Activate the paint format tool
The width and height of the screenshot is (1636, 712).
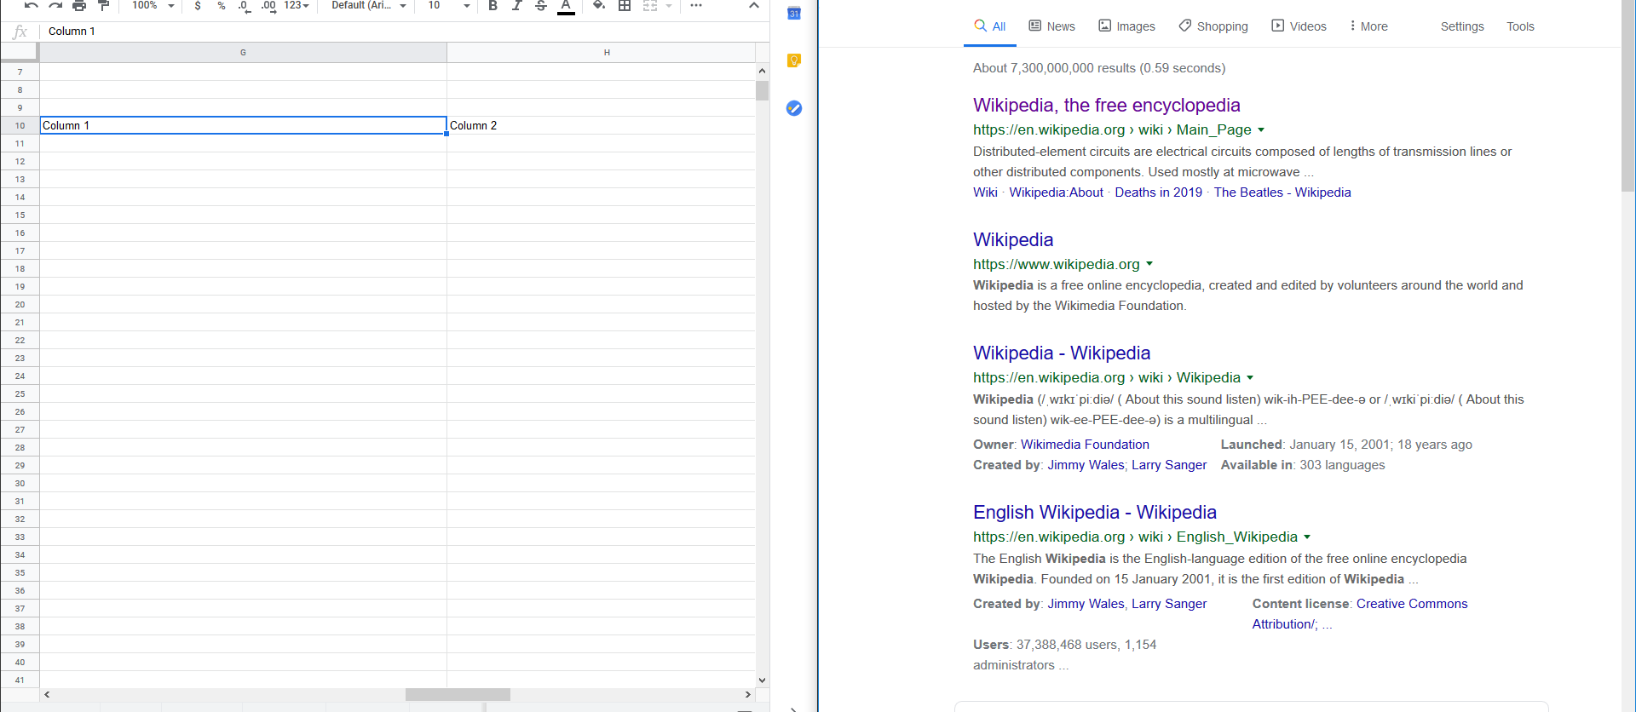pos(104,5)
